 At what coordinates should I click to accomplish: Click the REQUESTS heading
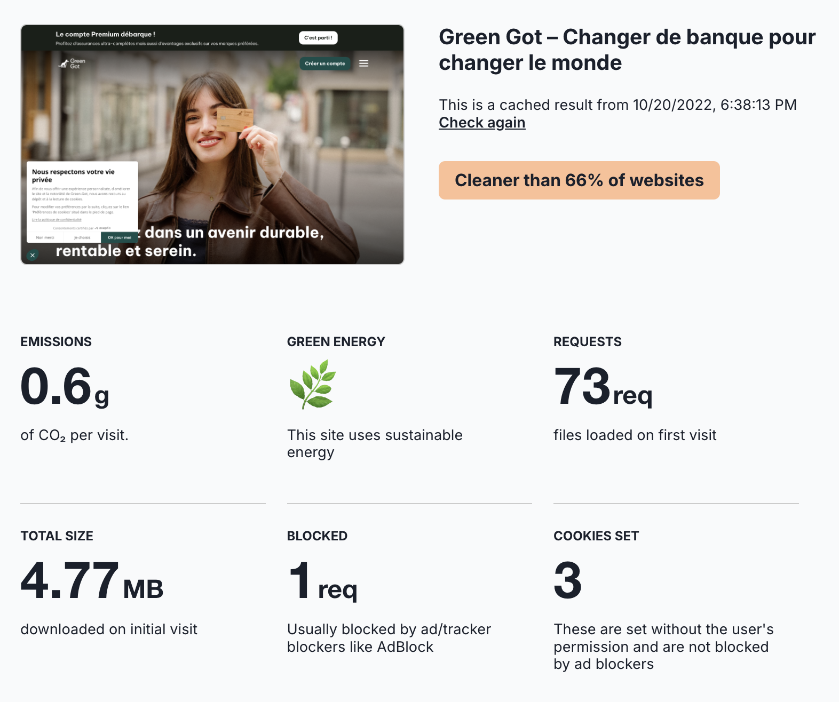click(588, 342)
